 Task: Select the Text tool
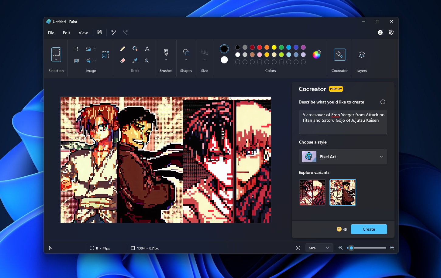tap(147, 49)
